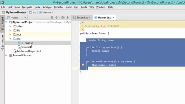Expand the lib folder
185x104 pixels.
pos(10,30)
